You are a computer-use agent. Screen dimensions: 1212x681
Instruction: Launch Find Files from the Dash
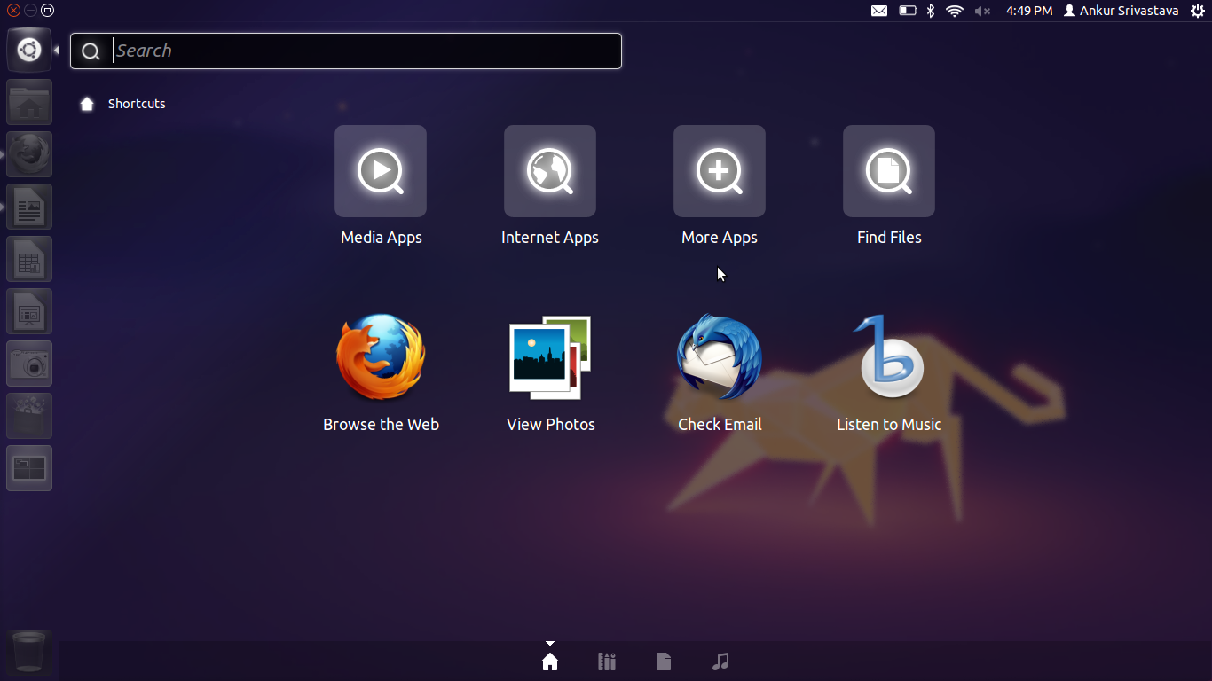pyautogui.click(x=888, y=171)
